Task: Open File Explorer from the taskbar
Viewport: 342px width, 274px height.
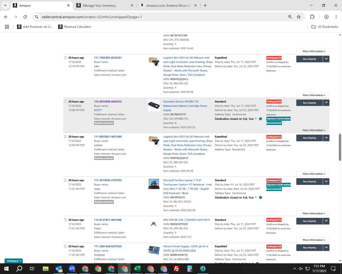Action: (x=45, y=269)
